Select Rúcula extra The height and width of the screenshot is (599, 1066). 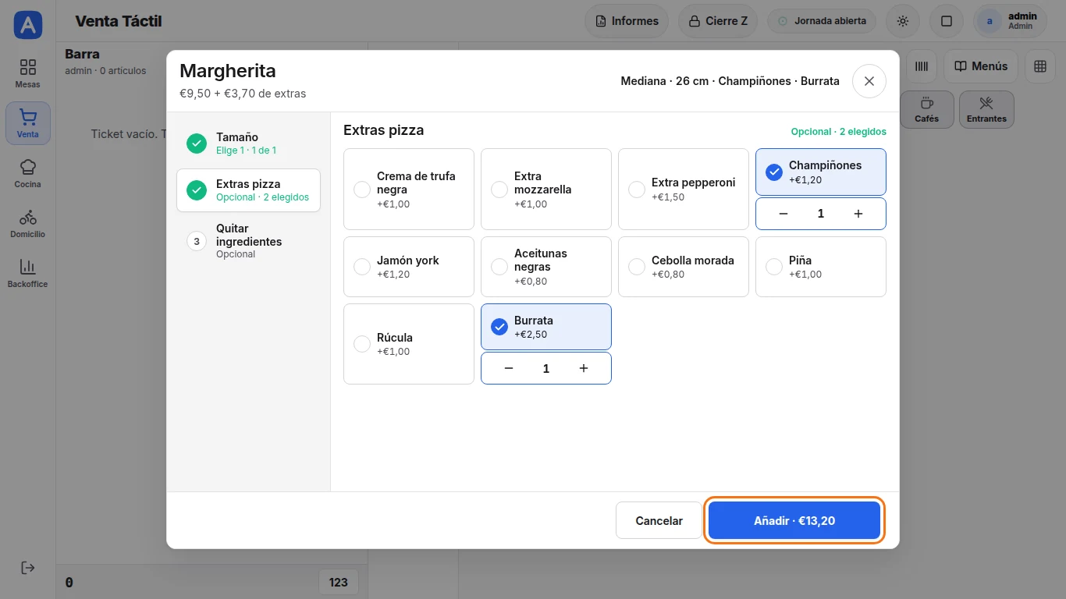coord(409,344)
